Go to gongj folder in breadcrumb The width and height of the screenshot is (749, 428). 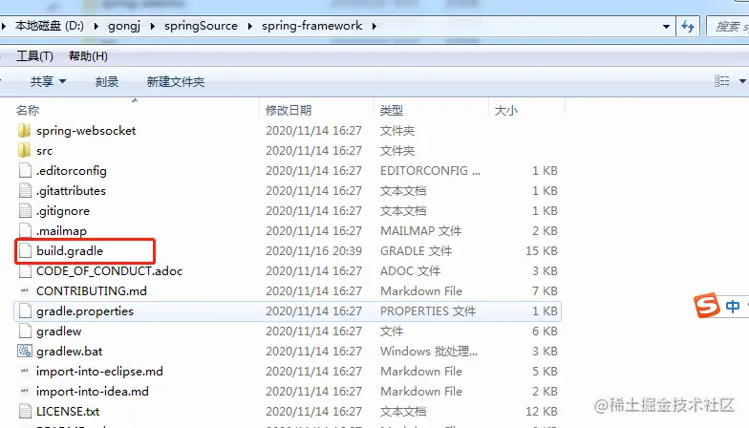tap(124, 26)
